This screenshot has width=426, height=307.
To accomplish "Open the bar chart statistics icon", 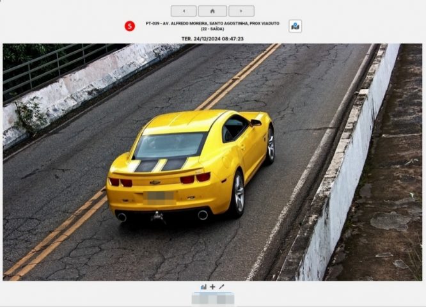I will tap(203, 287).
